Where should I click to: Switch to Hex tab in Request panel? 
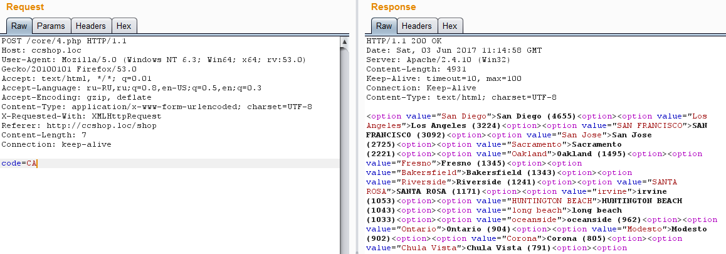tap(124, 26)
